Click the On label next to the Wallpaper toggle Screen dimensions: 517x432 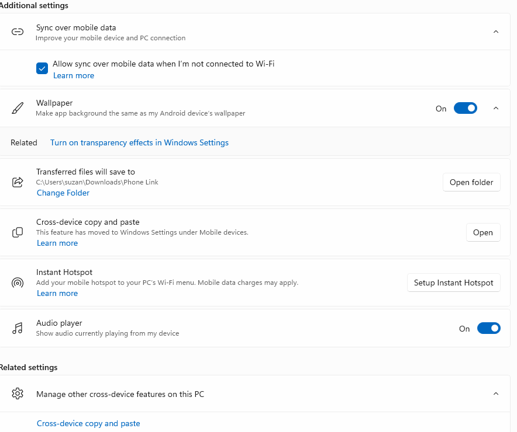coord(441,109)
